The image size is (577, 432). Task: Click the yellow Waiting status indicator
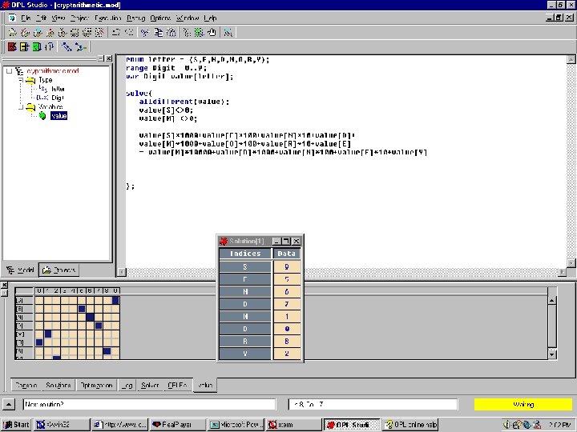523,405
